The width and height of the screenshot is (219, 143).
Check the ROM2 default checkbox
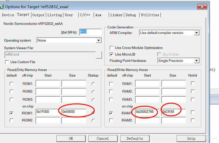[x=12, y=91]
